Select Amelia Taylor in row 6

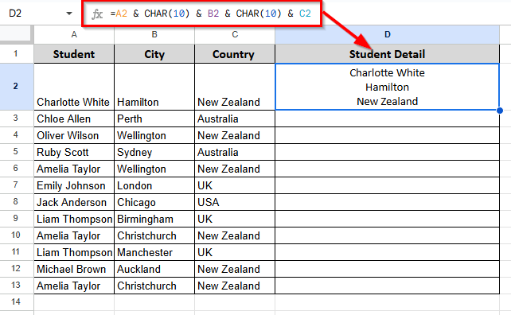point(74,169)
